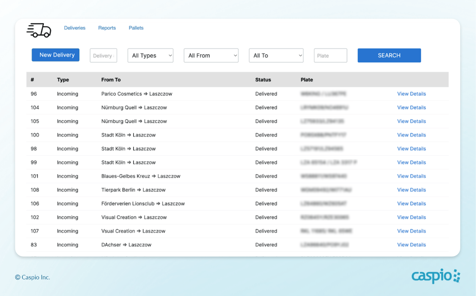Click the Caspio logo

point(436,276)
